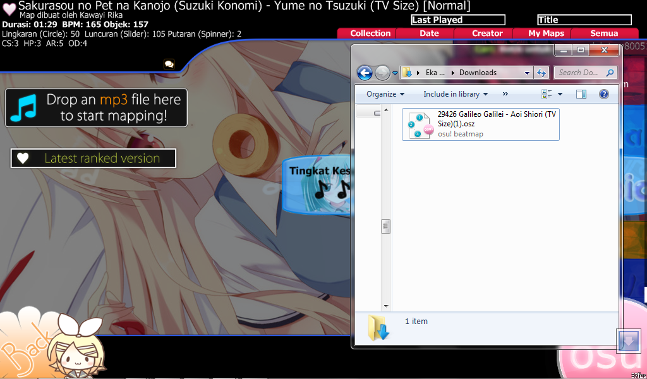
Task: Click the music note icon in drop mp3 box
Action: pos(23,107)
